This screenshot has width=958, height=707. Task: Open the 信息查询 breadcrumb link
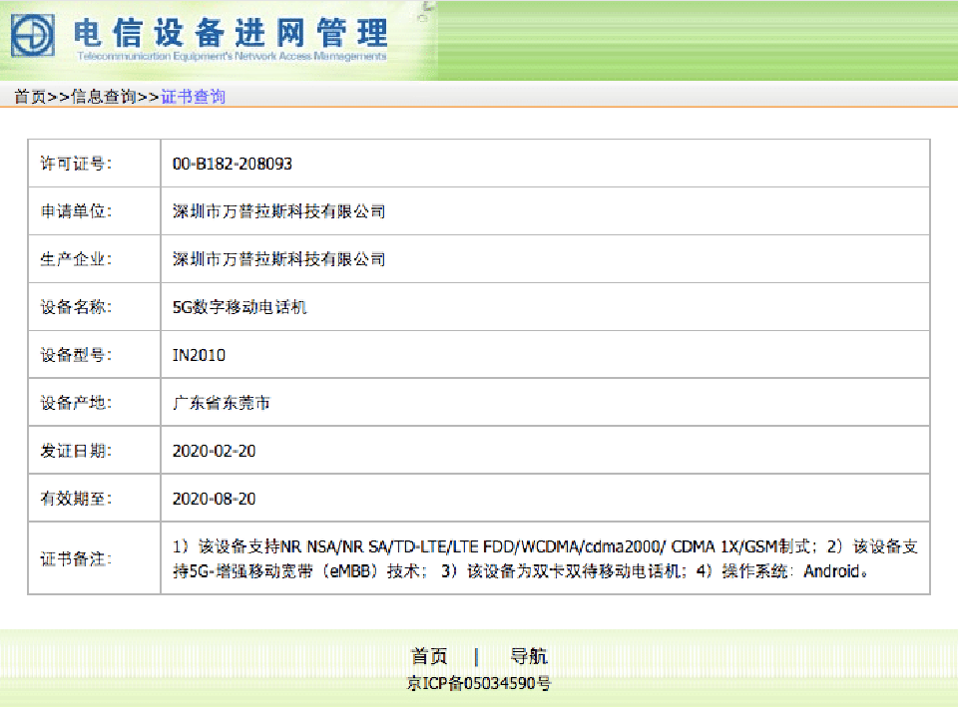point(103,97)
